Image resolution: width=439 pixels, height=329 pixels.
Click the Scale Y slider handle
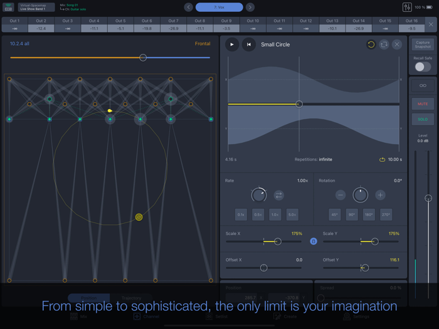click(374, 241)
